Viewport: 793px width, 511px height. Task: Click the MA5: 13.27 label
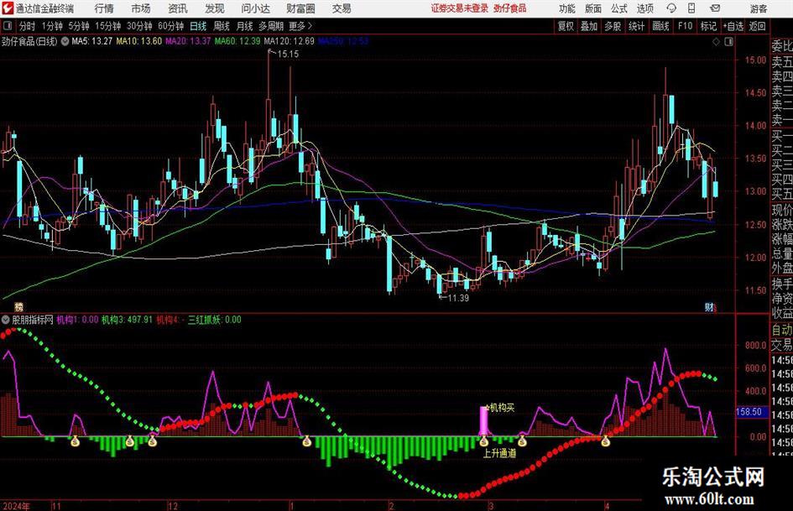92,41
